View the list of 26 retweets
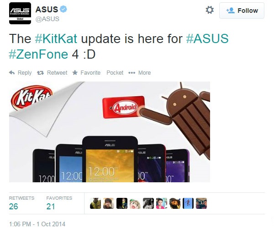The width and height of the screenshot is (274, 229). tap(21, 203)
